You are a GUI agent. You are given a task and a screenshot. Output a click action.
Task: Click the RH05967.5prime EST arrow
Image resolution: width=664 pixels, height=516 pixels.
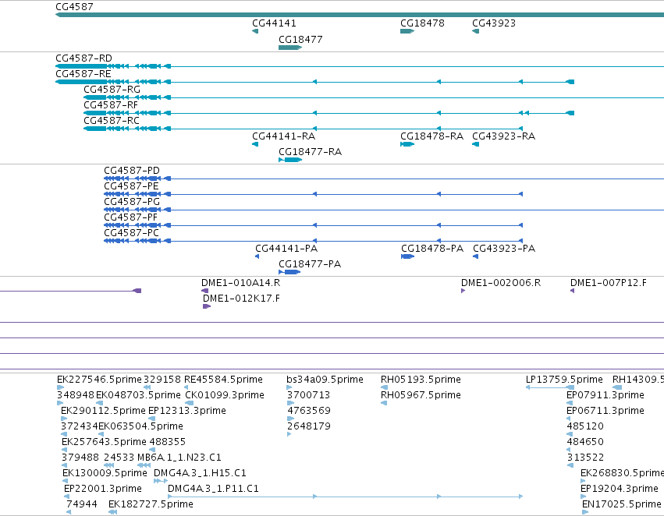point(384,403)
